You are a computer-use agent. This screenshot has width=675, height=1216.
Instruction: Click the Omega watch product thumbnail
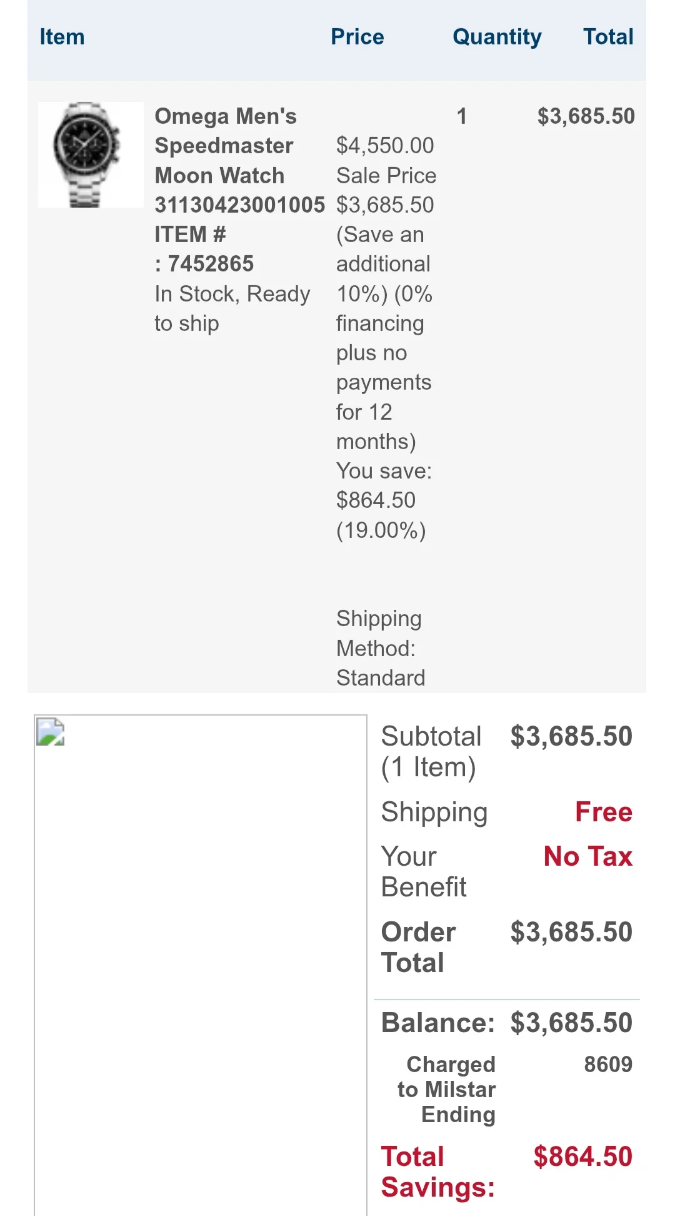coord(91,155)
